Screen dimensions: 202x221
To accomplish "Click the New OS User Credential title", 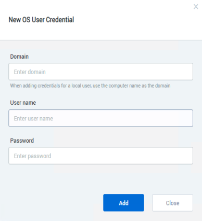I will [x=41, y=20].
